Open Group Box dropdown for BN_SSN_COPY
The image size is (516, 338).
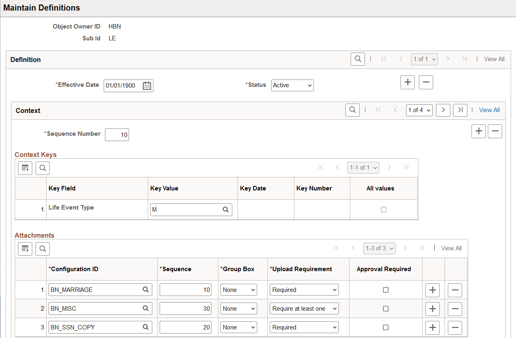coord(239,327)
